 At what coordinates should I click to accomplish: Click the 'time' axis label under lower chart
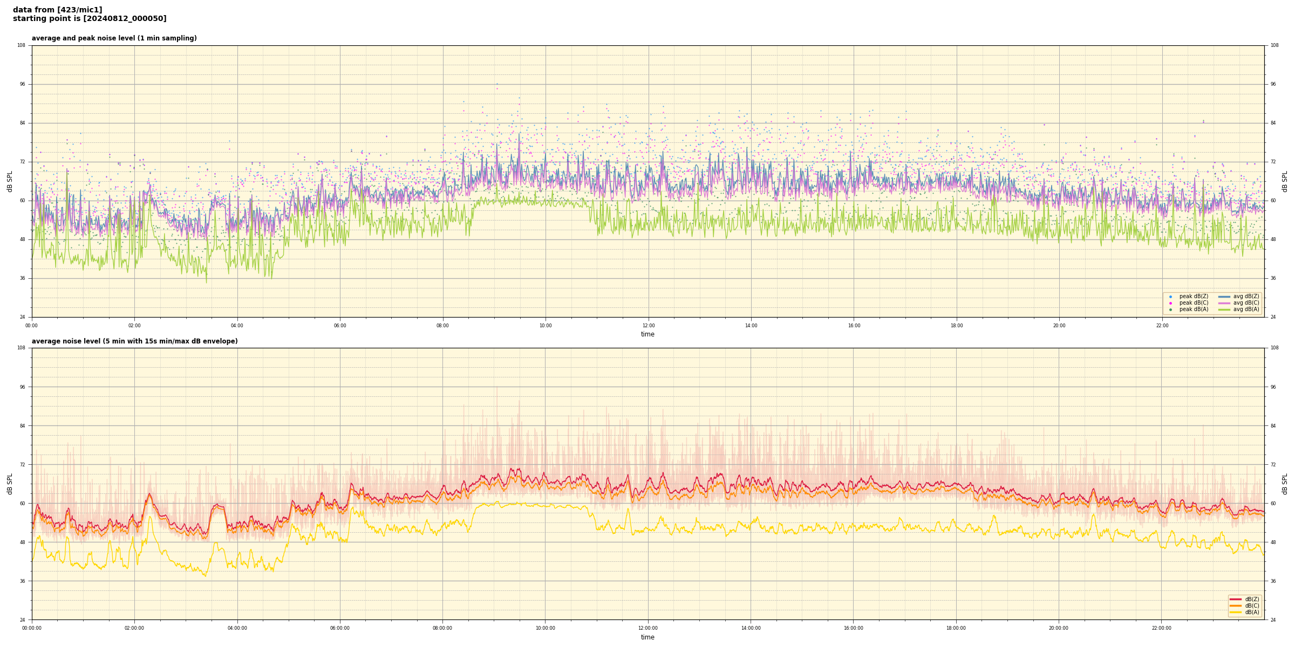tap(647, 637)
